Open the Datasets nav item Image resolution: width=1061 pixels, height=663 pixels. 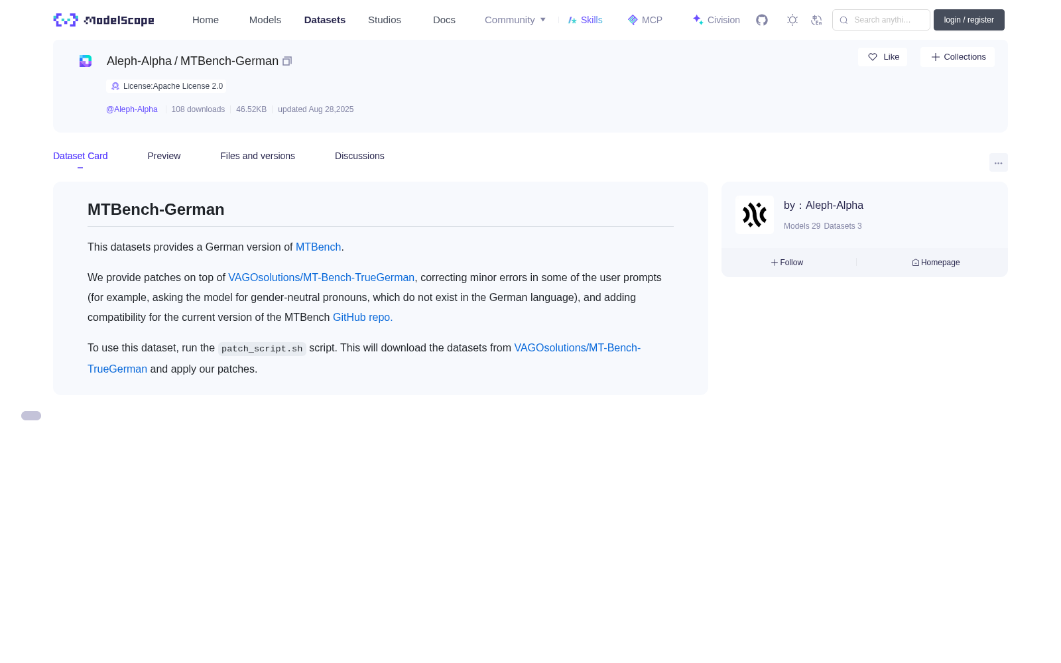pyautogui.click(x=325, y=20)
